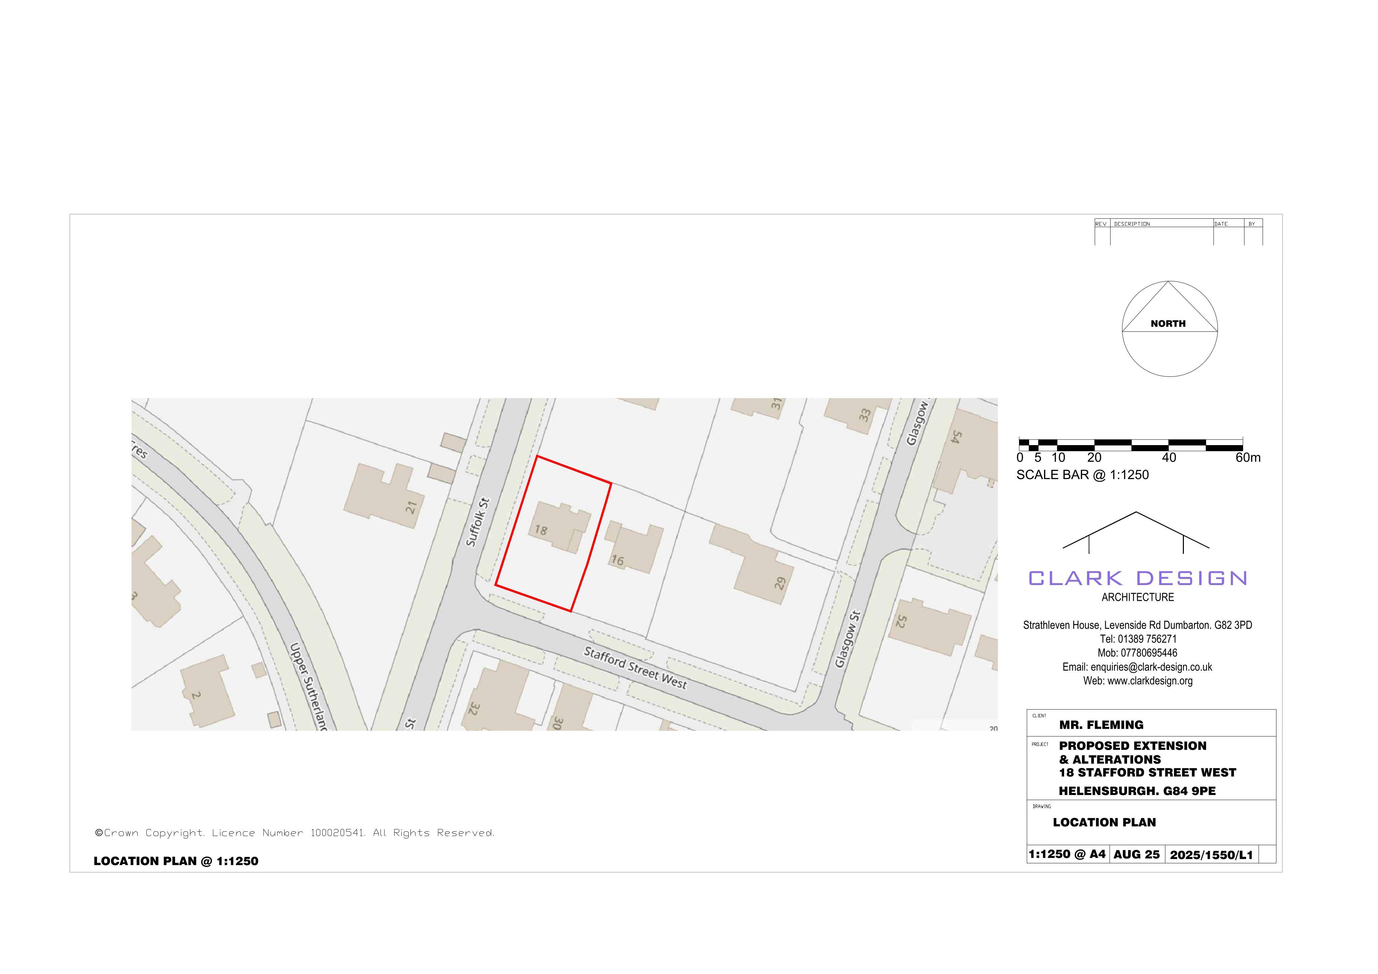Click the Suffolk St street label

[x=478, y=521]
